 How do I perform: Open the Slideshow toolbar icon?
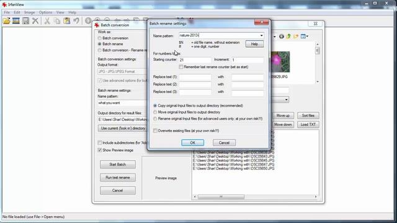tap(16, 21)
